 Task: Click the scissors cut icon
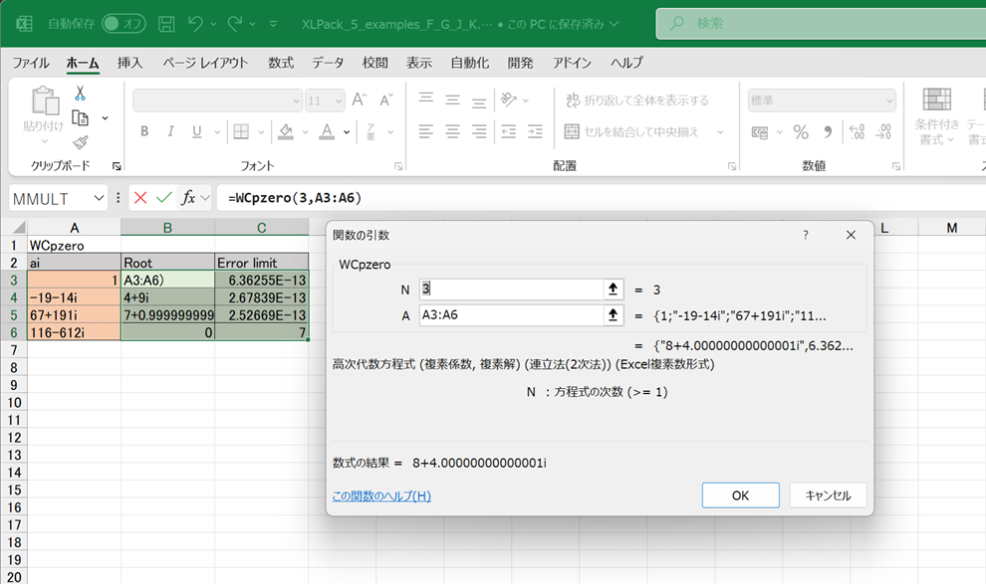pos(80,94)
